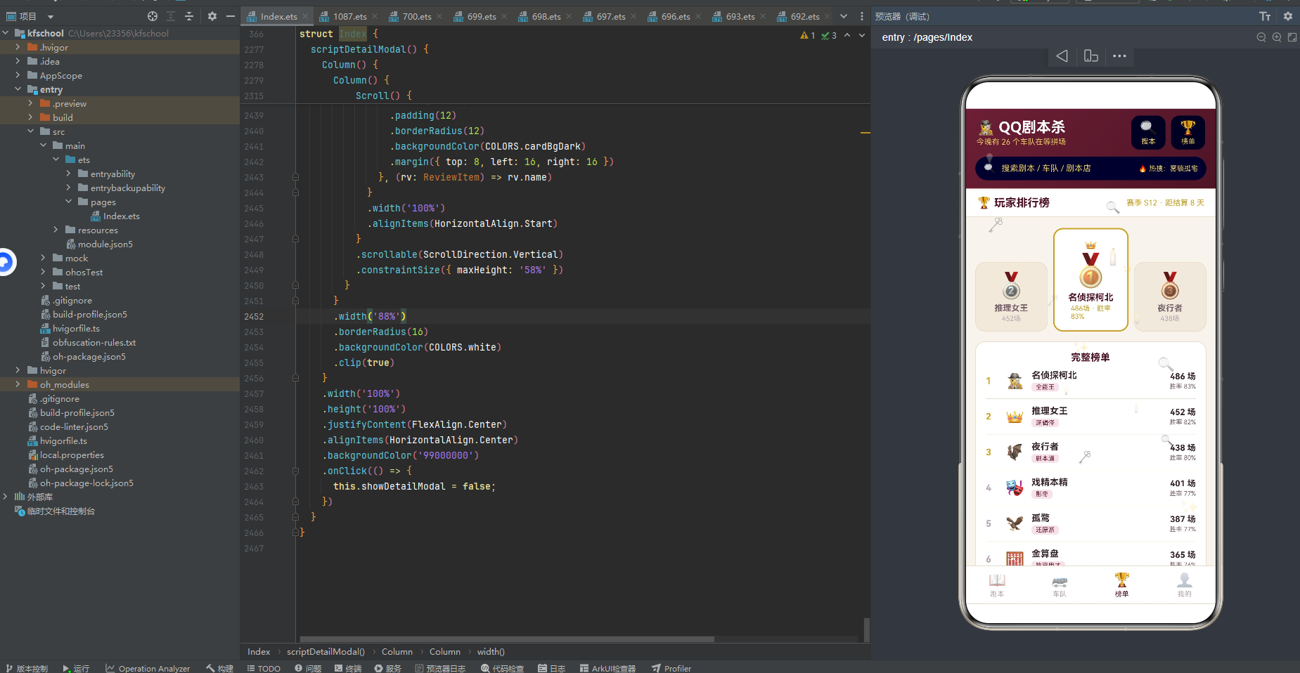Toggle fold marker at line 2466

[x=295, y=532]
